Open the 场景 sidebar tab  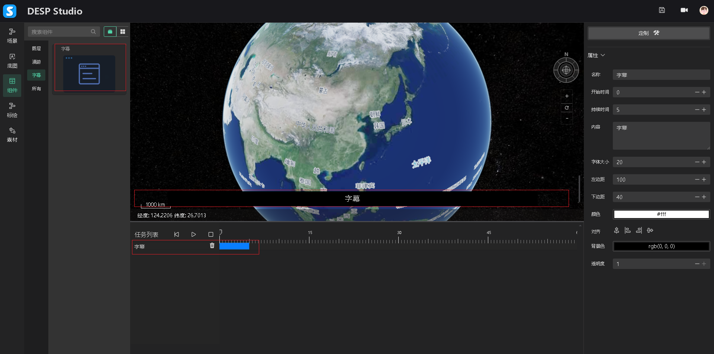click(12, 36)
